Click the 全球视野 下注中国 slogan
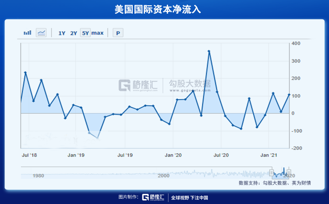The height and width of the screenshot is (204, 329). tap(189, 198)
